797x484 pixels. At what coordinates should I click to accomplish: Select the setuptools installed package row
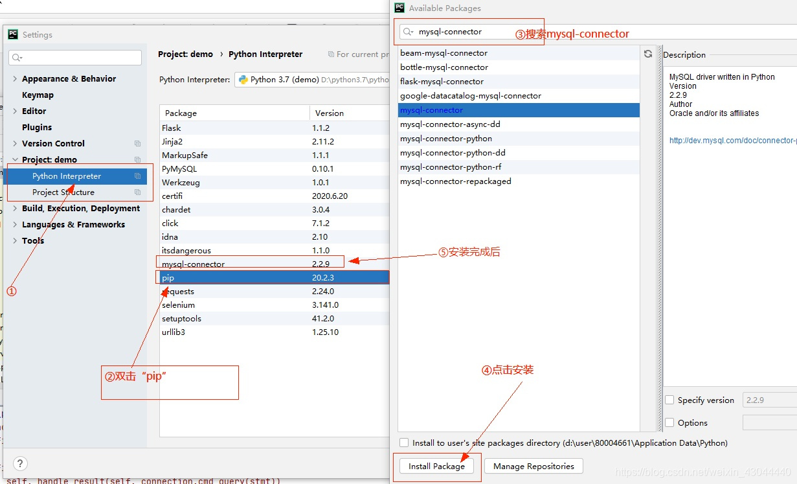pos(275,319)
